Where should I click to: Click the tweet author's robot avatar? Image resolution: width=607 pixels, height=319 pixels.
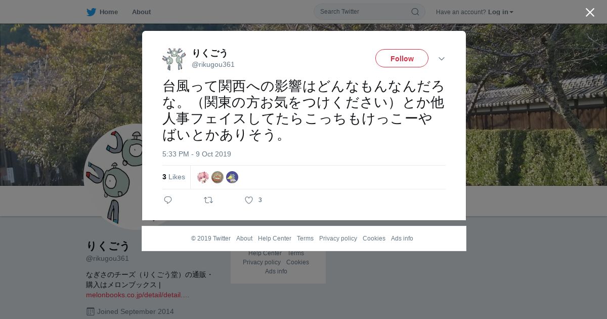tap(174, 59)
